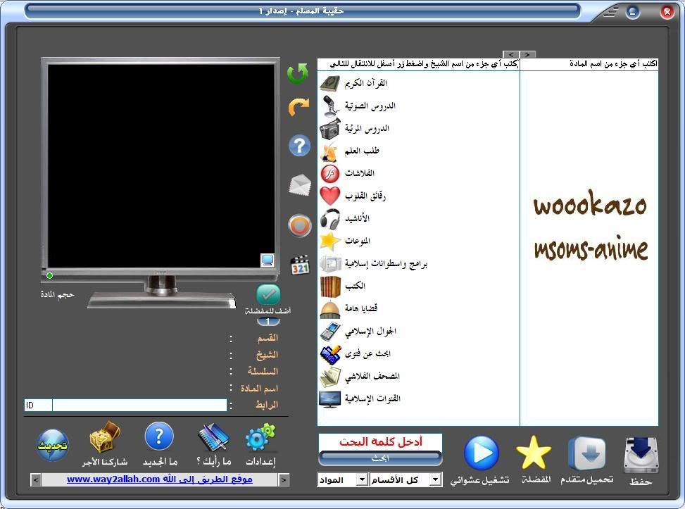Open the www.way2allah.com link
This screenshot has height=509, width=685.
pyautogui.click(x=160, y=479)
